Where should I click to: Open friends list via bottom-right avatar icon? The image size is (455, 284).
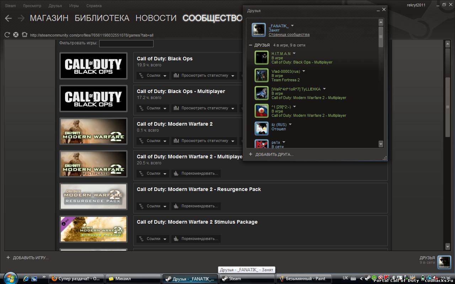coord(444,262)
